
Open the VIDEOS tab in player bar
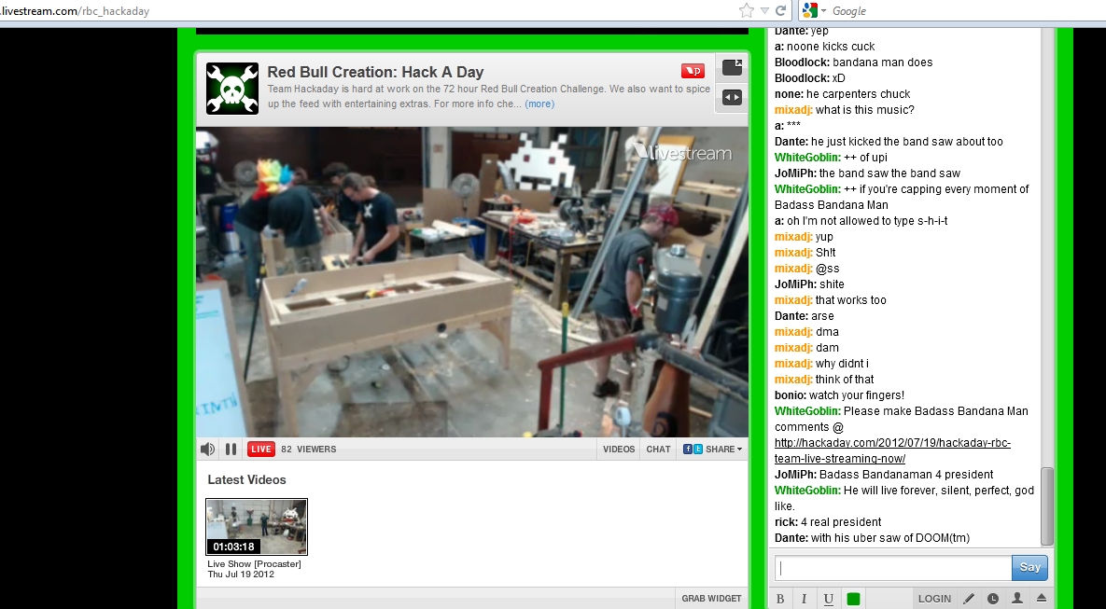619,450
